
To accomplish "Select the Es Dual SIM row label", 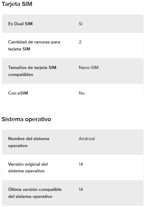I will [20, 24].
